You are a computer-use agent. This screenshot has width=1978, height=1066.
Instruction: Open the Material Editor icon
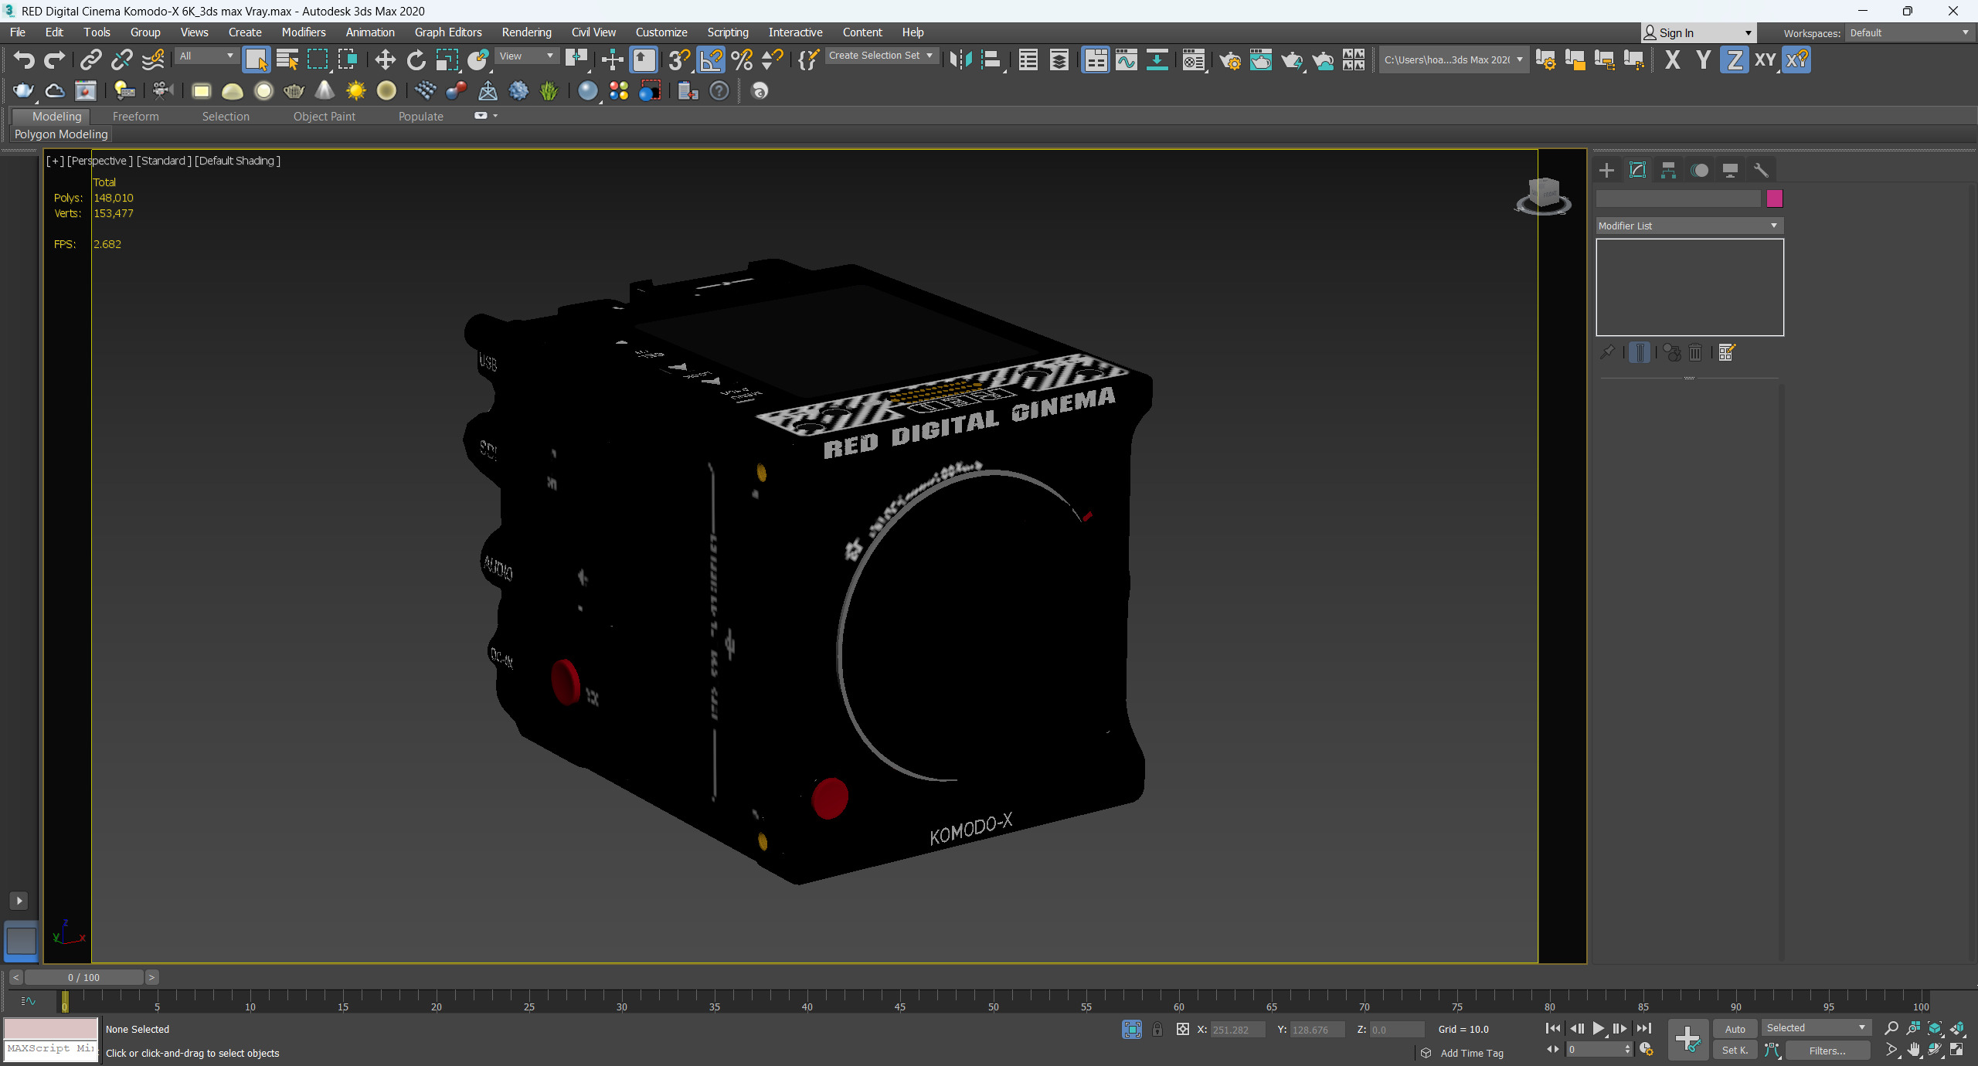pyautogui.click(x=1194, y=59)
